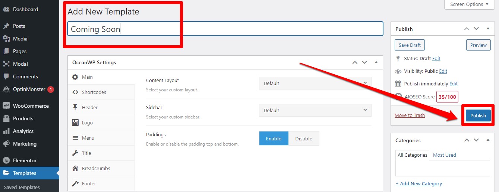
Task: Click the OptinMonster sidebar icon
Action: click(6, 90)
